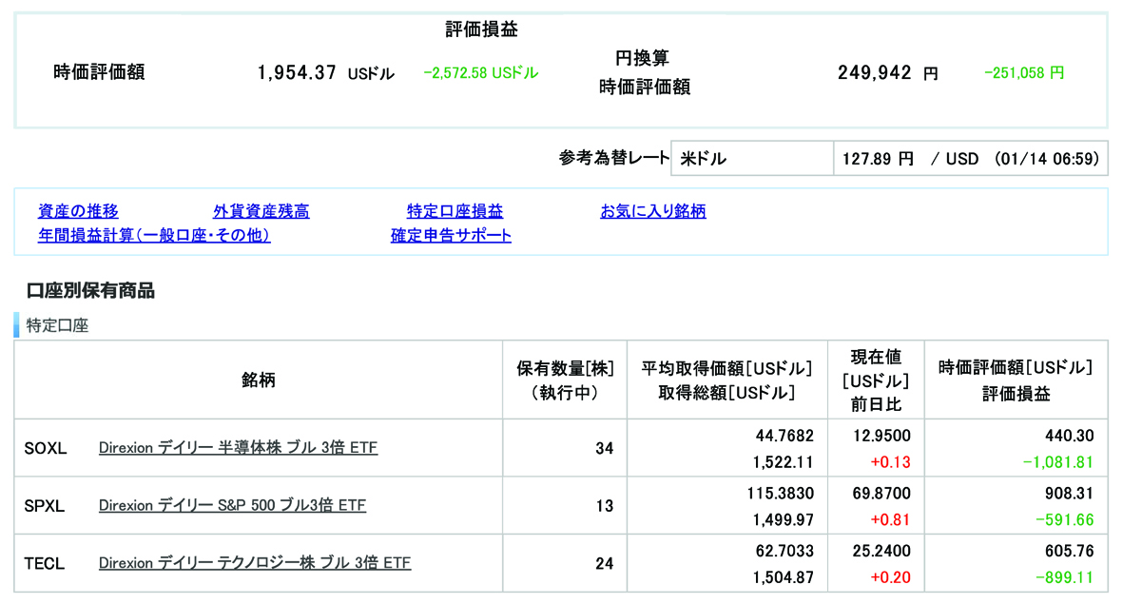The width and height of the screenshot is (1123, 604).
Task: Click SOXL daily change +0.13
Action: [x=890, y=463]
